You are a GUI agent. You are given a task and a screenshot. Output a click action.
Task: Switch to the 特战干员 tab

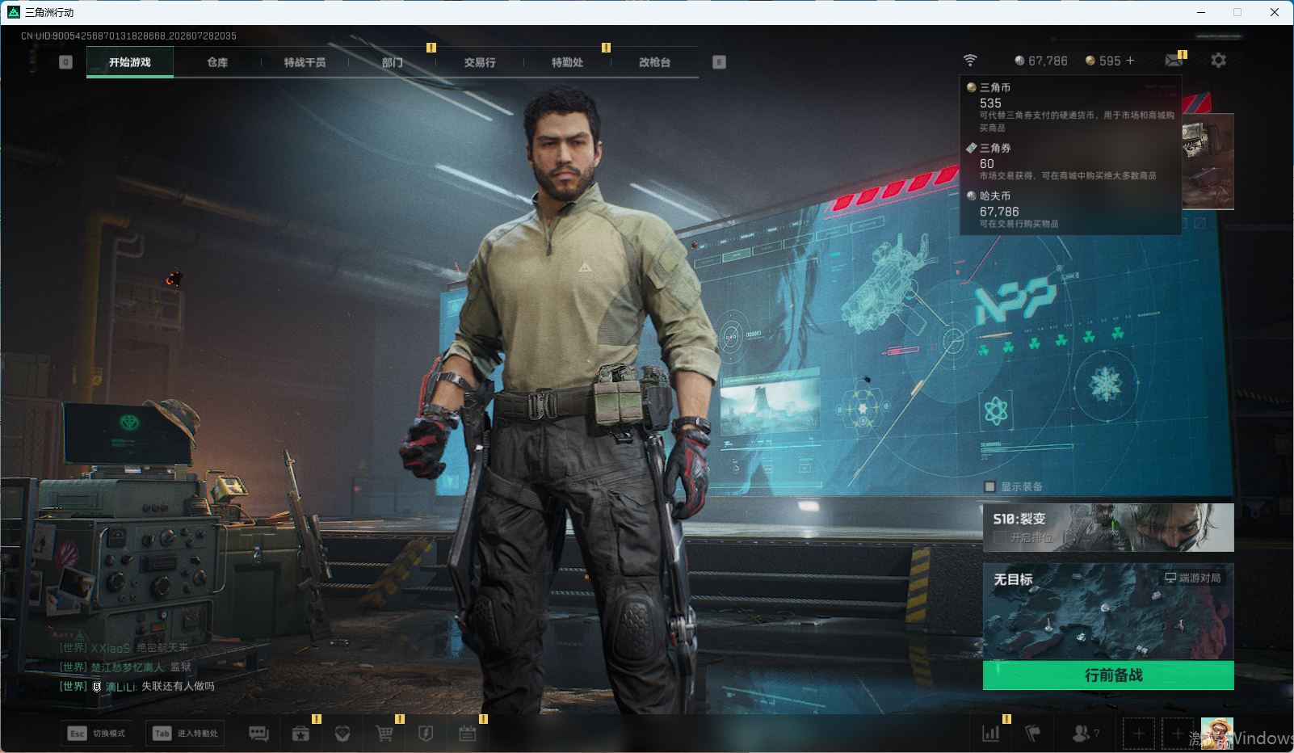click(x=305, y=62)
